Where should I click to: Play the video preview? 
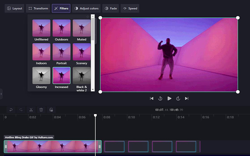coord(169,99)
